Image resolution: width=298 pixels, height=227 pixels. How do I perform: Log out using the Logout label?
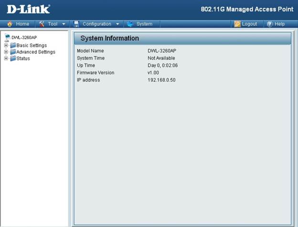click(x=249, y=24)
